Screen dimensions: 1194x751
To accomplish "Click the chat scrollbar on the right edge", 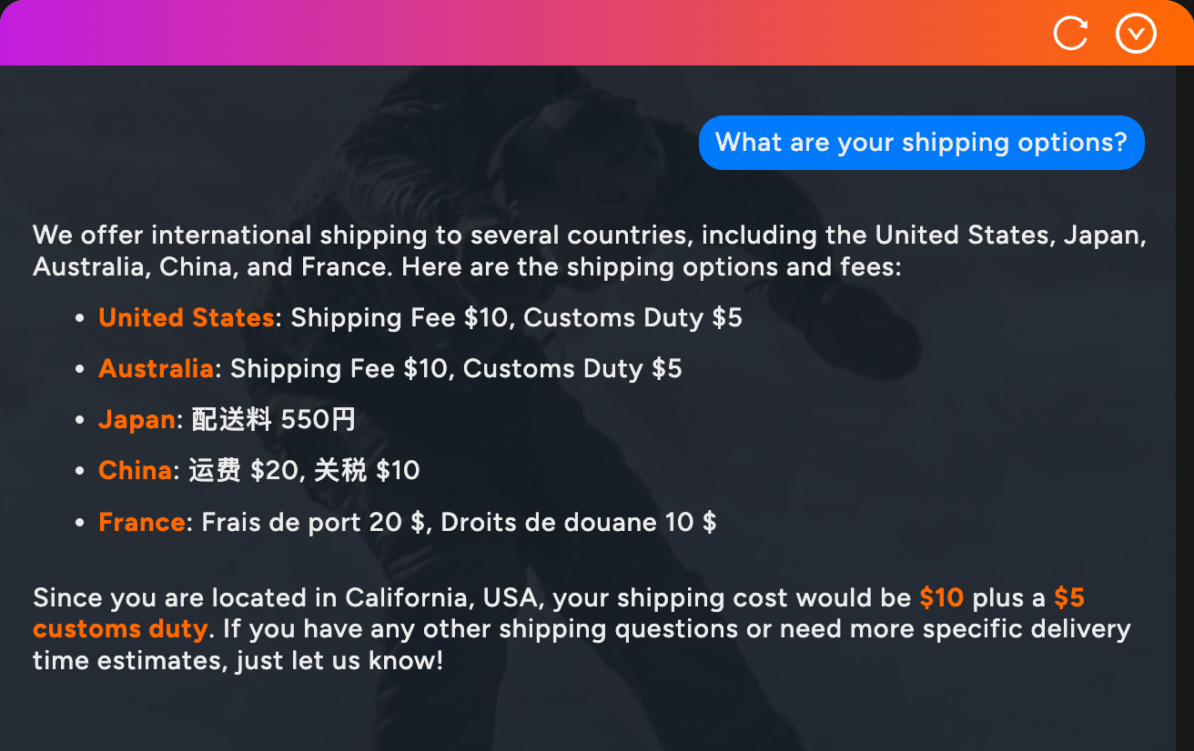I will (x=1184, y=409).
